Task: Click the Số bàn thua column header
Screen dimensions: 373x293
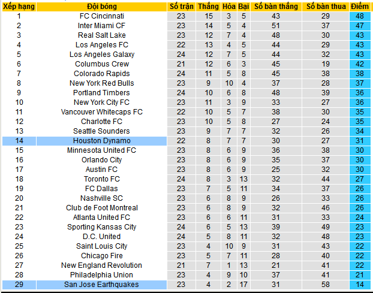Action: click(326, 6)
